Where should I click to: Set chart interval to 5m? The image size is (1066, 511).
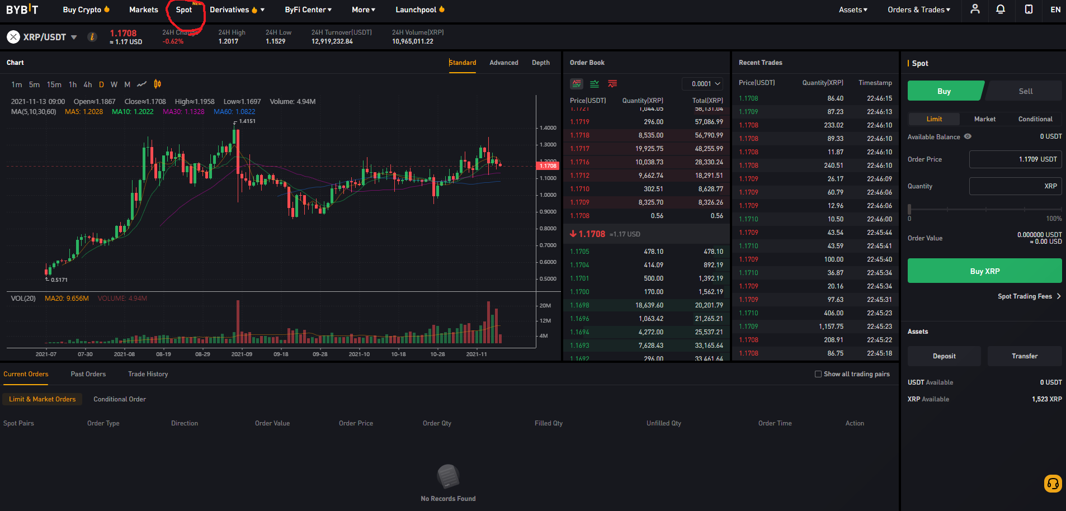(x=35, y=84)
